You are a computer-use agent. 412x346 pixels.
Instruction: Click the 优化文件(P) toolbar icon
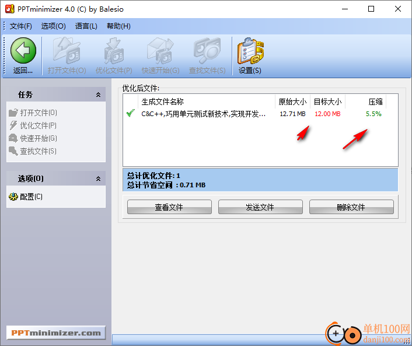click(114, 51)
